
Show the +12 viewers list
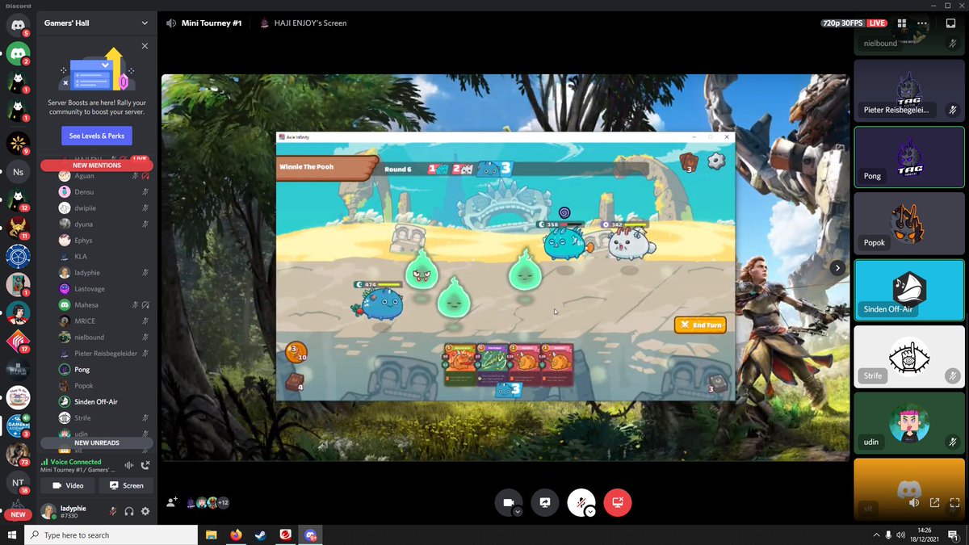(x=223, y=502)
